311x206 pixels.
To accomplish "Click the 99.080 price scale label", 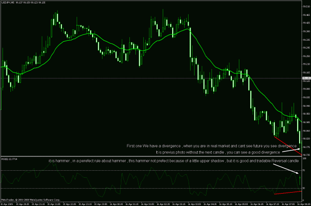I will [x=307, y=89].
